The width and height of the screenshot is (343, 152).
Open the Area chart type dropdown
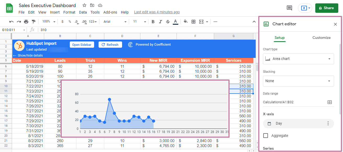coord(298,59)
